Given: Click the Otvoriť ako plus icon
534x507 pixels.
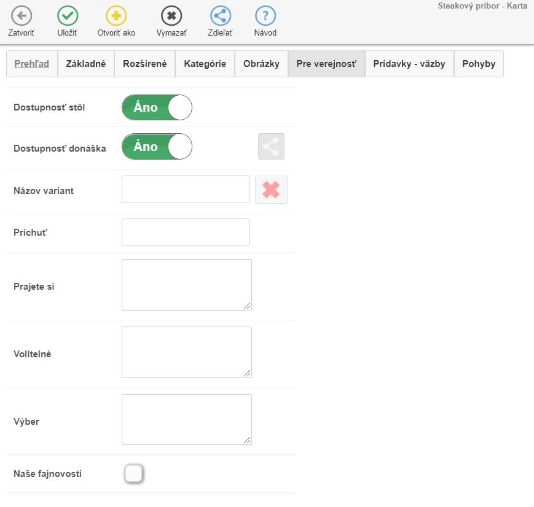Looking at the screenshot, I should 116,16.
